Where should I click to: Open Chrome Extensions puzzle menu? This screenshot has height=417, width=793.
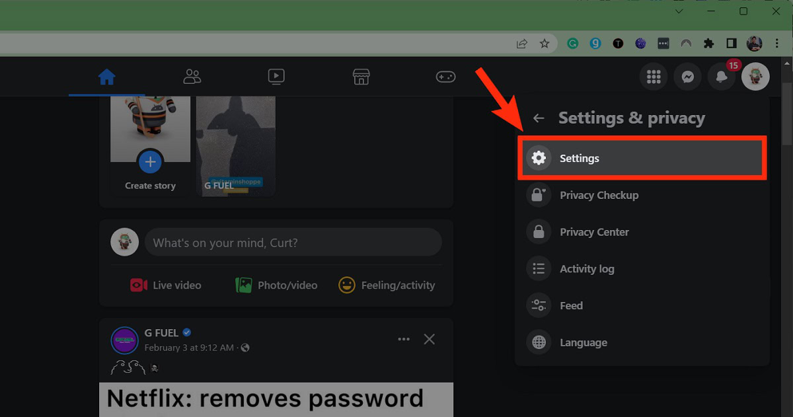[x=709, y=44]
